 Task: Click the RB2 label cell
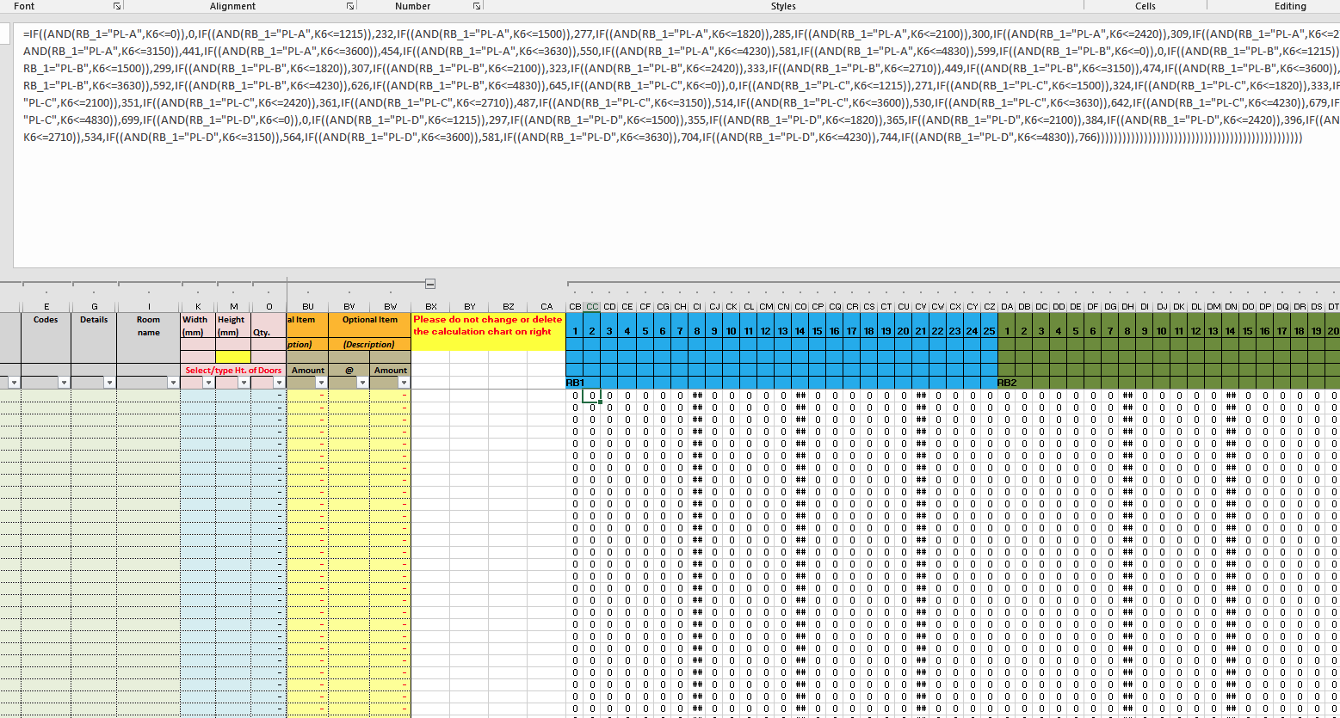[1007, 383]
